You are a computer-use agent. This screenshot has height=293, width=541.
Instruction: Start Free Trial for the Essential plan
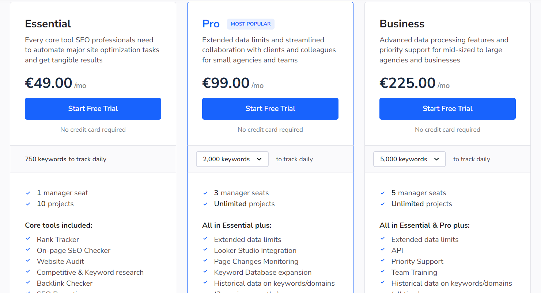pos(93,109)
